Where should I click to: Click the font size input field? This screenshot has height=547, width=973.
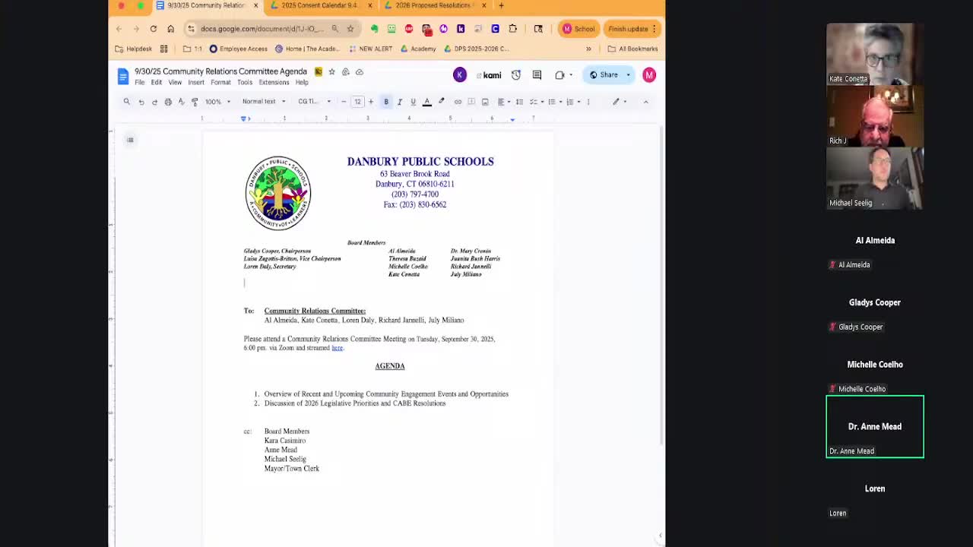pyautogui.click(x=357, y=102)
